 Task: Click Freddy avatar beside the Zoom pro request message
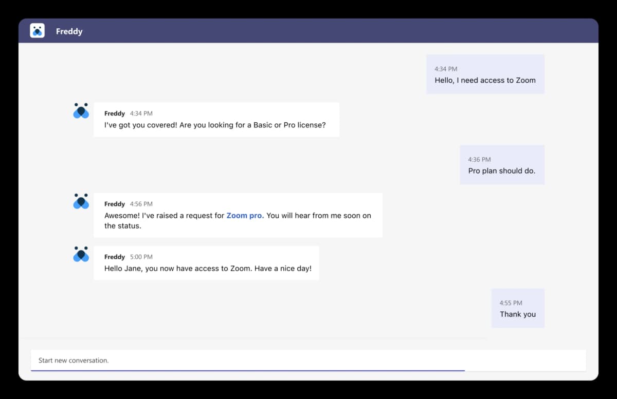(81, 201)
